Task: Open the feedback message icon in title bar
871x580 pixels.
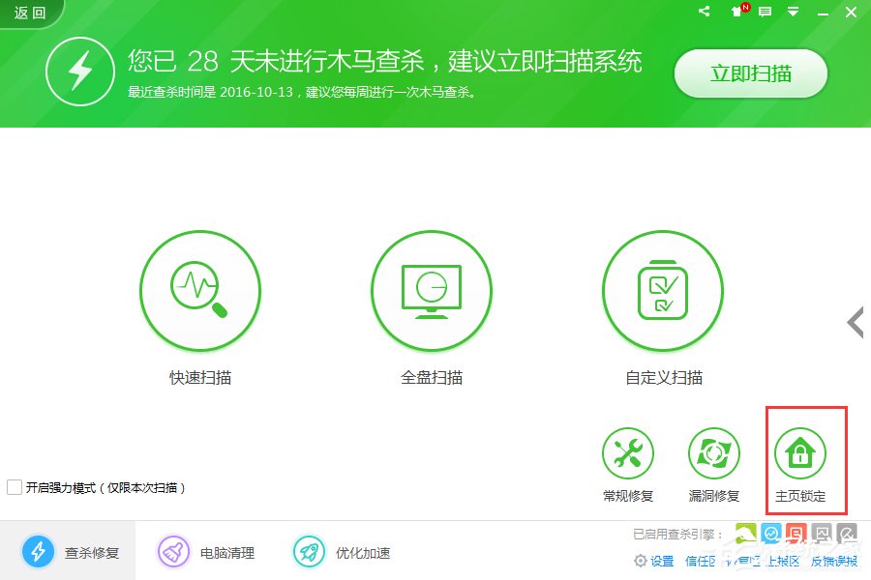Action: click(x=766, y=13)
